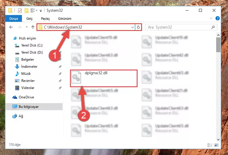
Task: Open recent locations dropdown arrow
Action: coord(27,27)
